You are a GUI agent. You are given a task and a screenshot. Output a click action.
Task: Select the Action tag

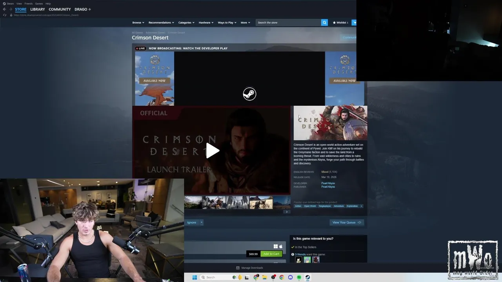(298, 206)
